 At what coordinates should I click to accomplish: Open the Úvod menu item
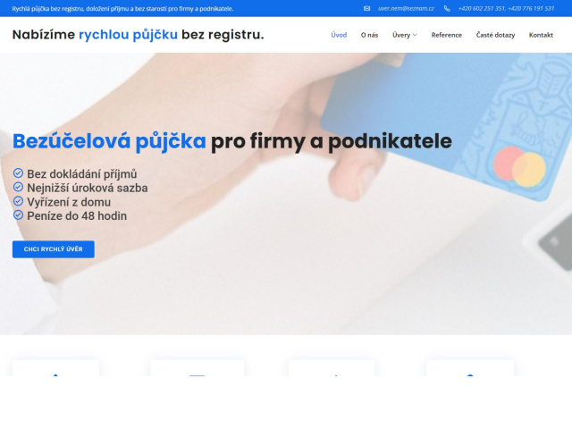pos(339,35)
